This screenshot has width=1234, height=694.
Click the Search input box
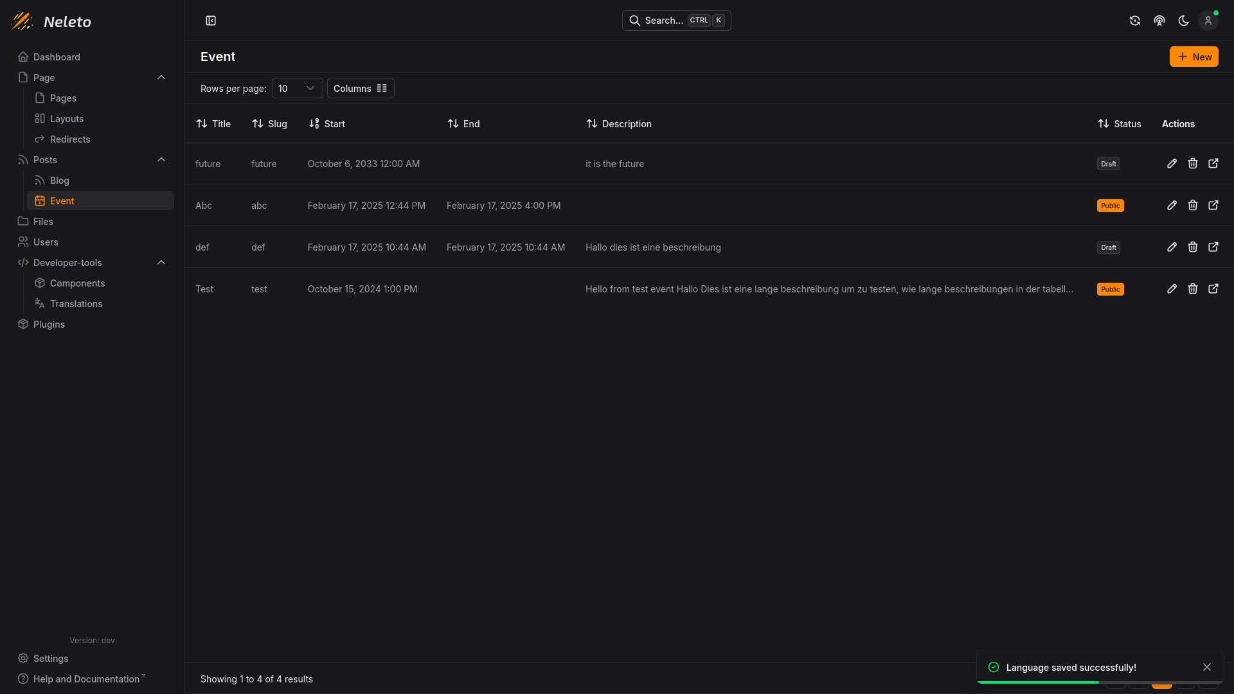point(676,21)
